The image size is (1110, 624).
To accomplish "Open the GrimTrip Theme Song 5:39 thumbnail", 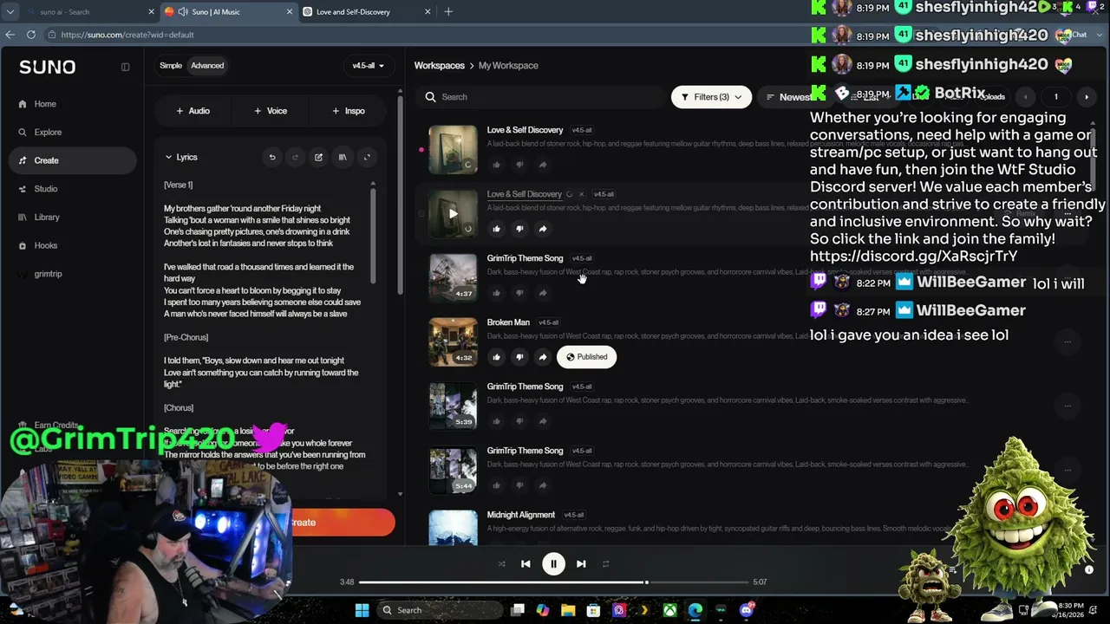I will [453, 406].
